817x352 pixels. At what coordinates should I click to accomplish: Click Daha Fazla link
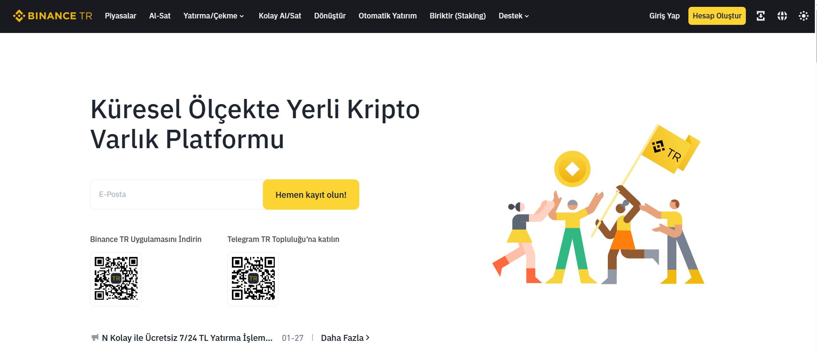345,338
